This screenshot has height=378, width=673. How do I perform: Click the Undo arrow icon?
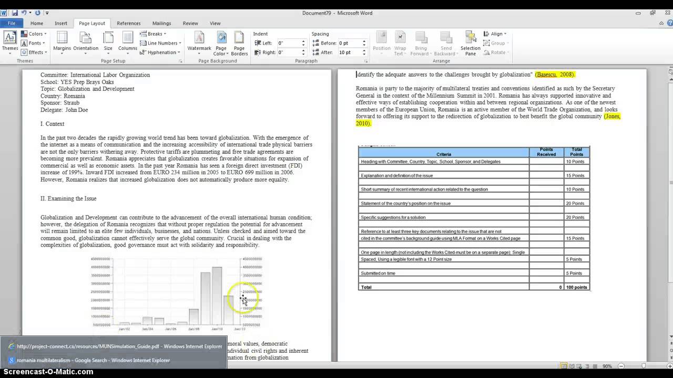click(24, 13)
